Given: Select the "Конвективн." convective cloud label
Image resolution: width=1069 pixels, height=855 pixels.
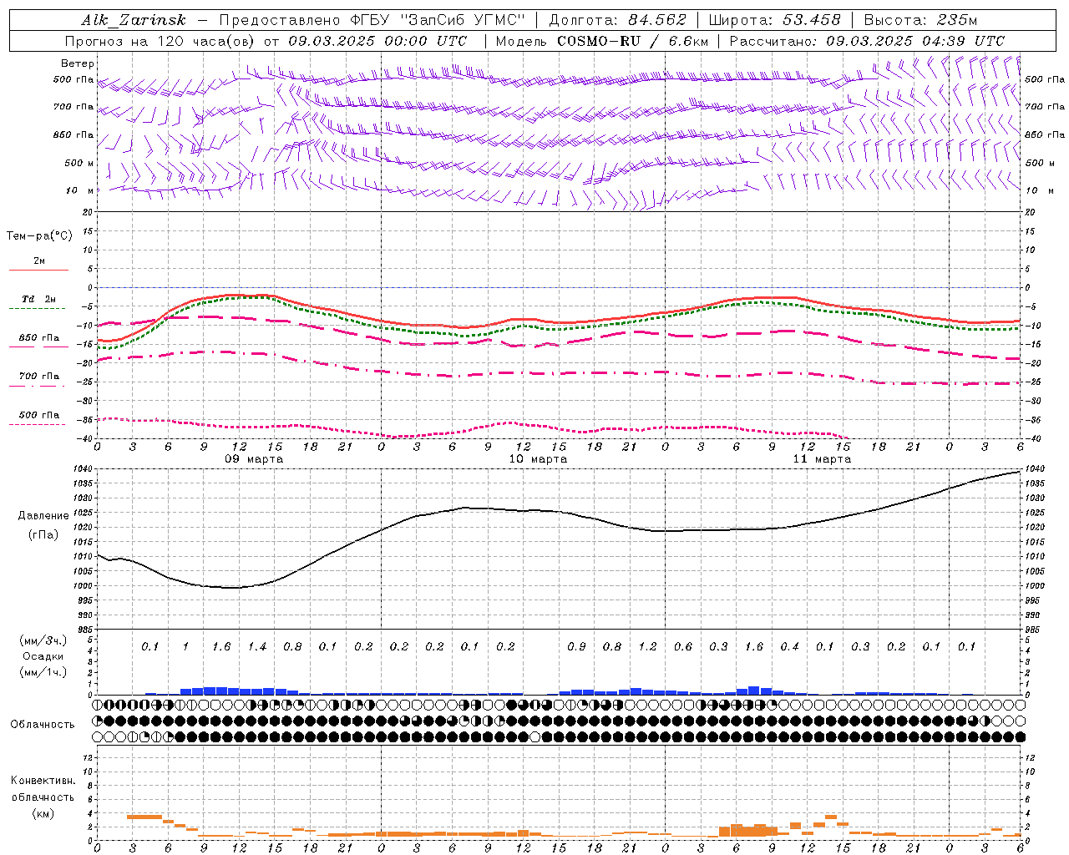Looking at the screenshot, I should (x=43, y=781).
